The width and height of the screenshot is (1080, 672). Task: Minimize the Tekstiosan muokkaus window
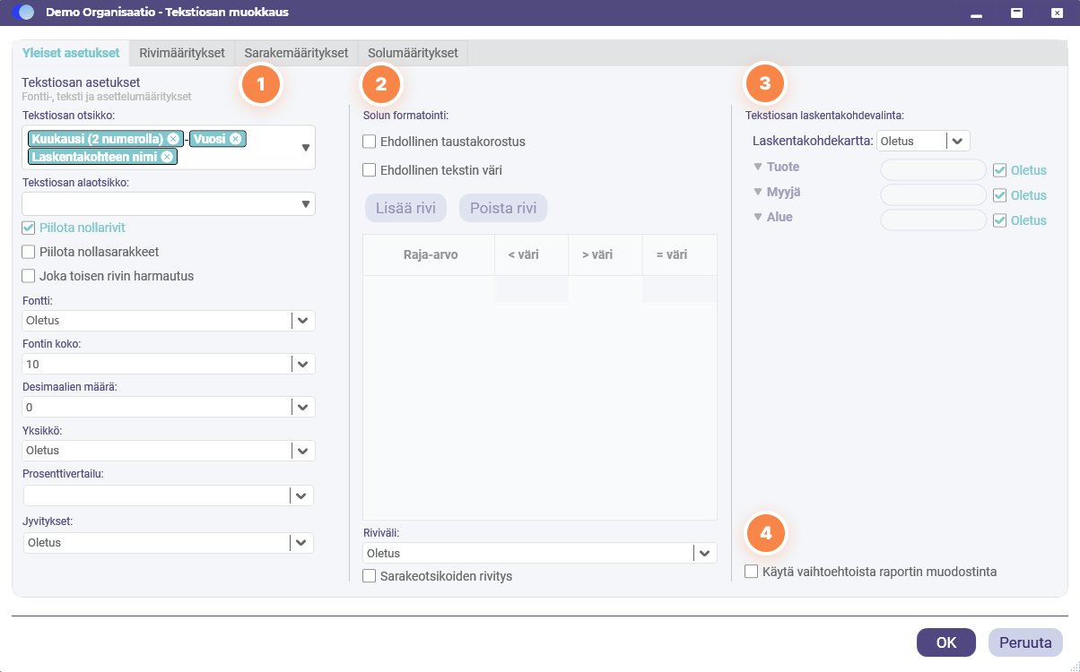[976, 13]
